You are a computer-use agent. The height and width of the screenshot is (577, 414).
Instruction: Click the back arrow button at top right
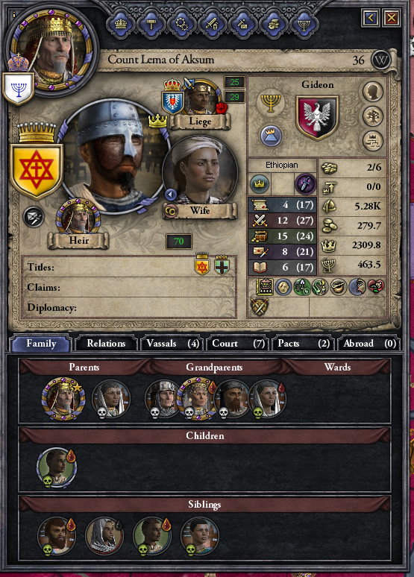click(x=371, y=18)
